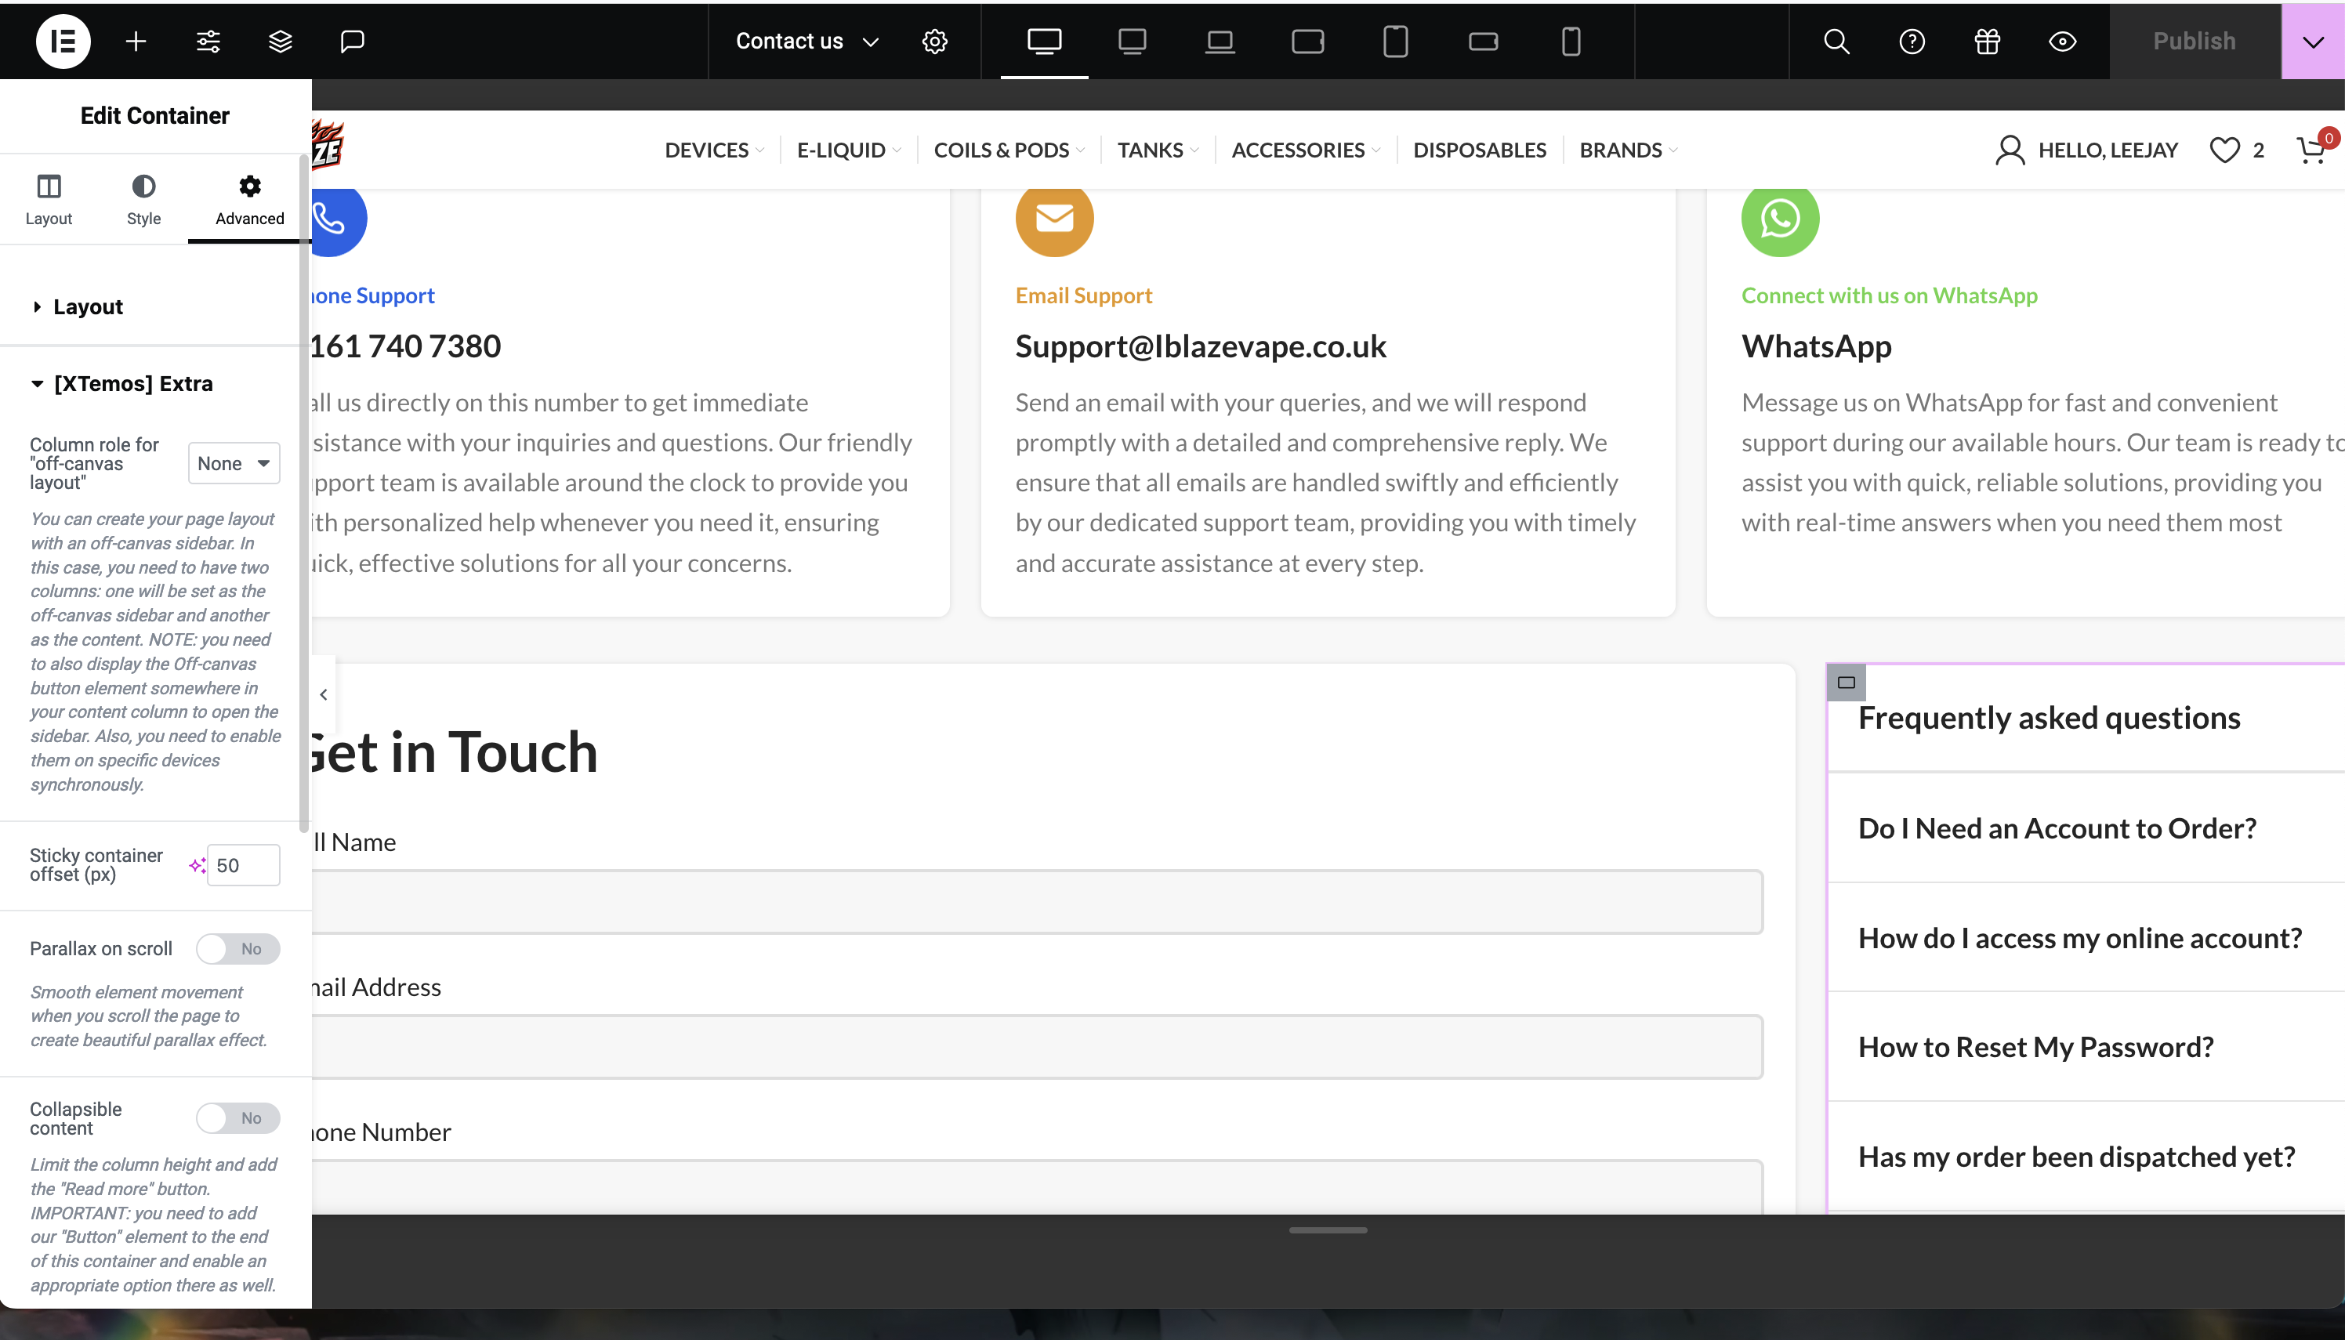Open Site Settings sliders icon
Screen dimensions: 2345x1340
tap(208, 42)
